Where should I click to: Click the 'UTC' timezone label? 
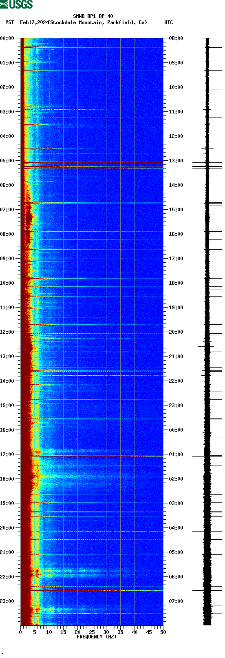(x=169, y=22)
